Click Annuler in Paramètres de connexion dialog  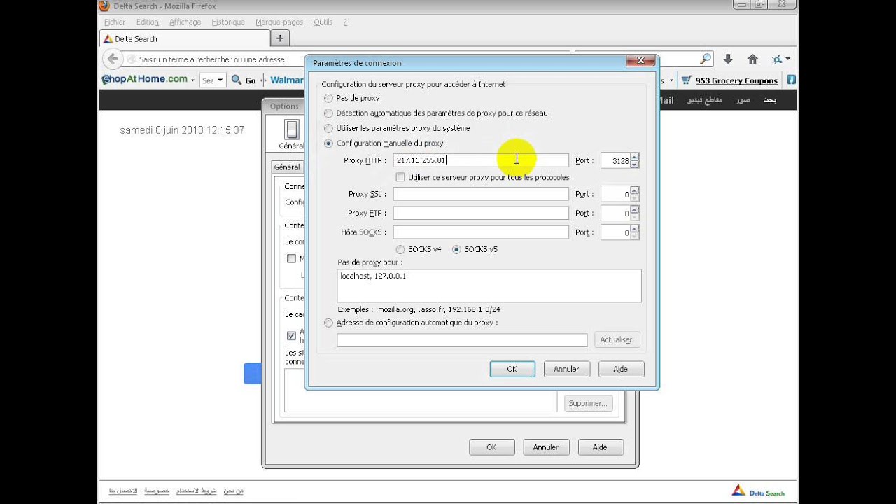566,369
